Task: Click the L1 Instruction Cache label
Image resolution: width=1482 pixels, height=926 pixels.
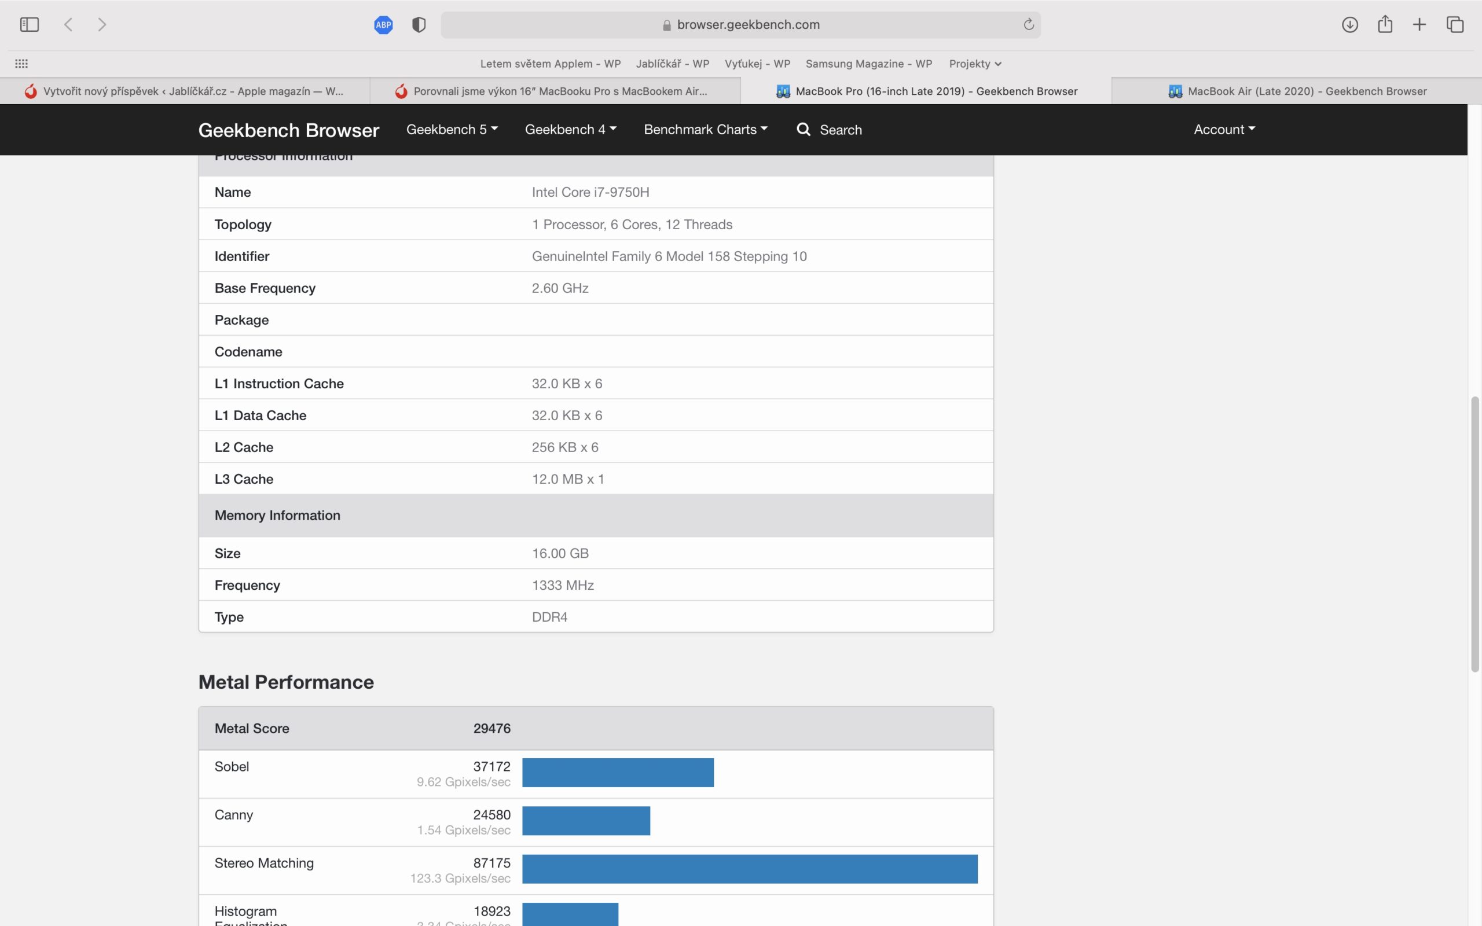Action: coord(279,383)
